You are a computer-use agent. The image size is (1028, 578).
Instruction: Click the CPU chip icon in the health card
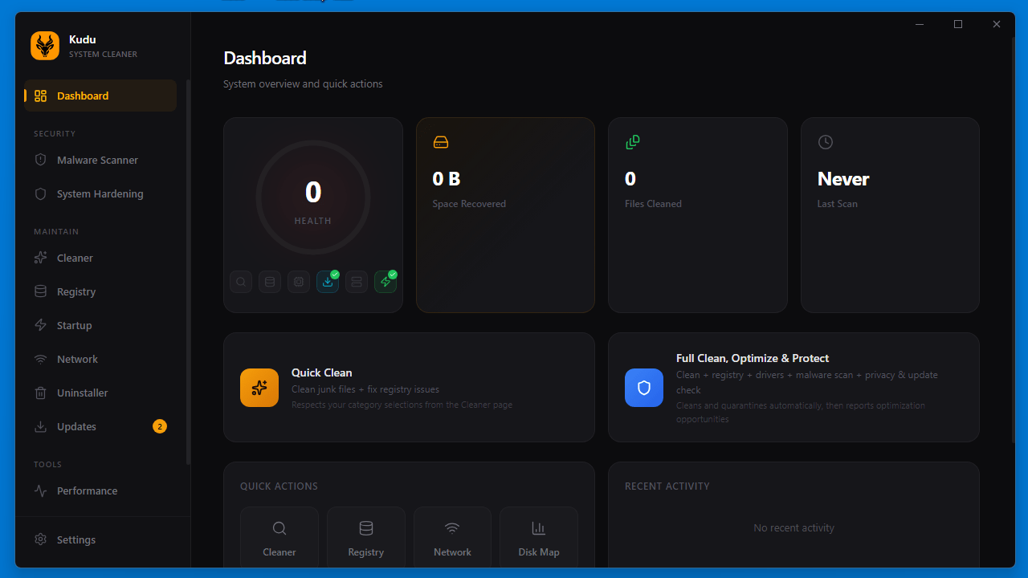pos(299,282)
